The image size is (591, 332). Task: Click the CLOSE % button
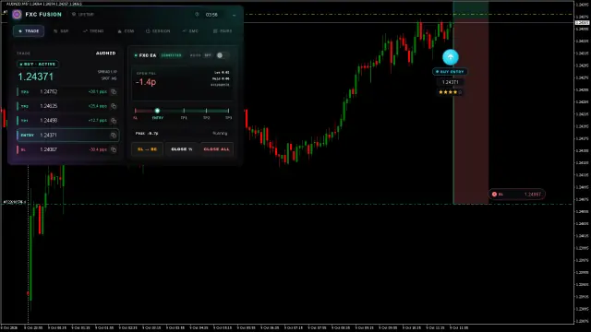[x=182, y=149]
